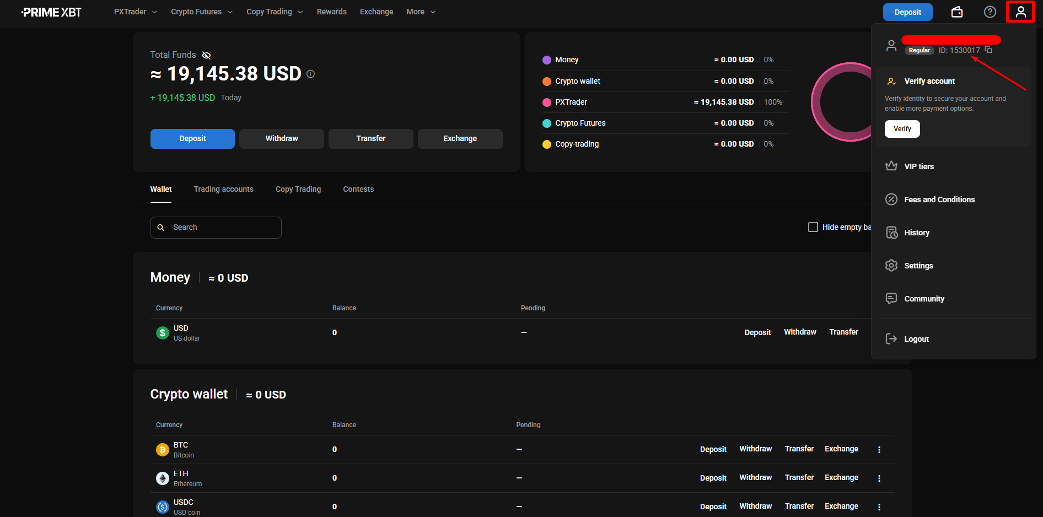Click the Regular account badge
The image size is (1043, 517).
pos(919,51)
